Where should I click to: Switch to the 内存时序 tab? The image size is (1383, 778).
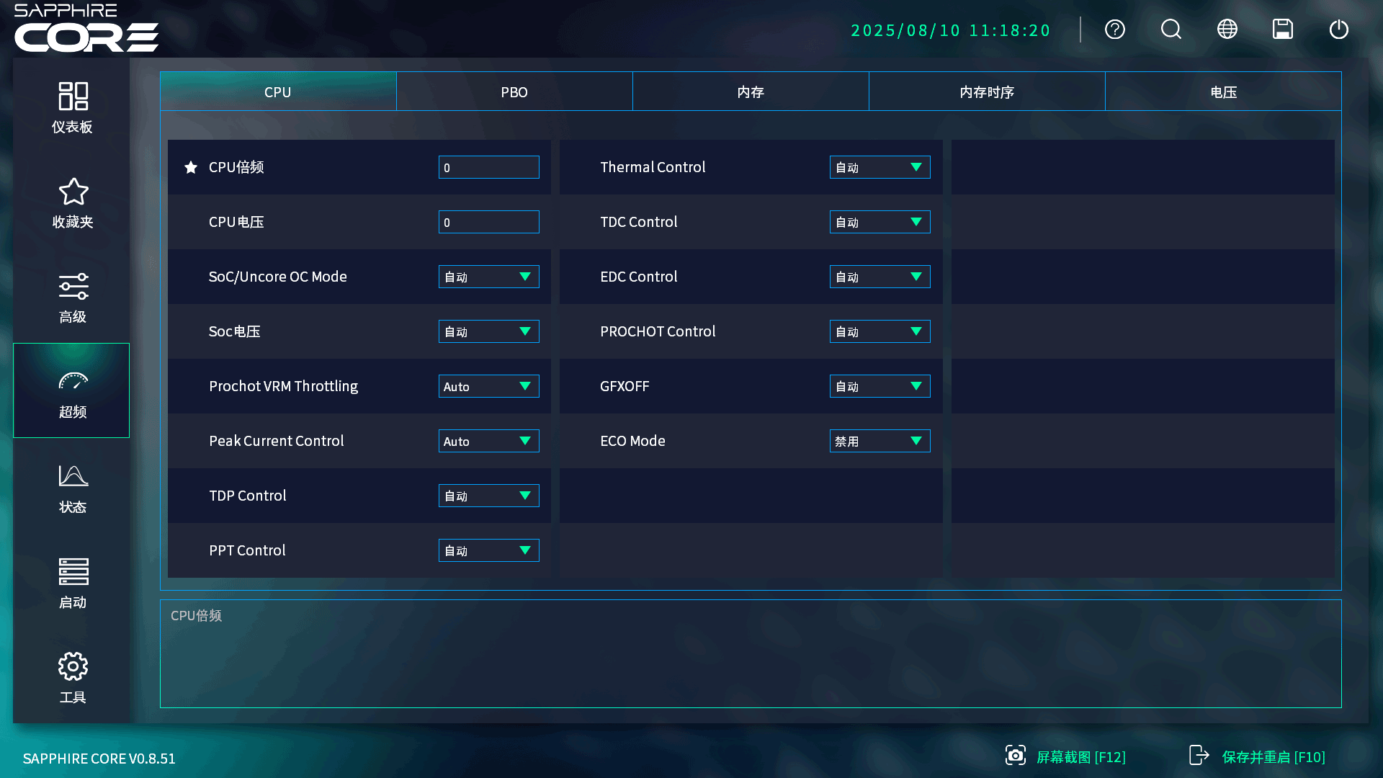pos(987,91)
